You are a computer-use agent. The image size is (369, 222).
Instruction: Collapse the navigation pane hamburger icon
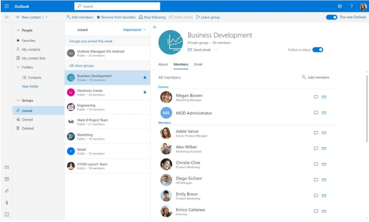point(7,17)
